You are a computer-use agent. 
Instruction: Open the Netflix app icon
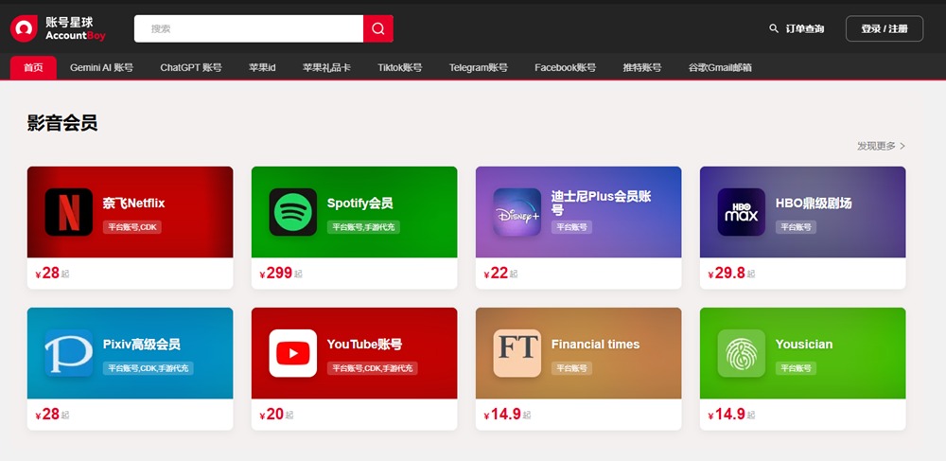click(69, 212)
